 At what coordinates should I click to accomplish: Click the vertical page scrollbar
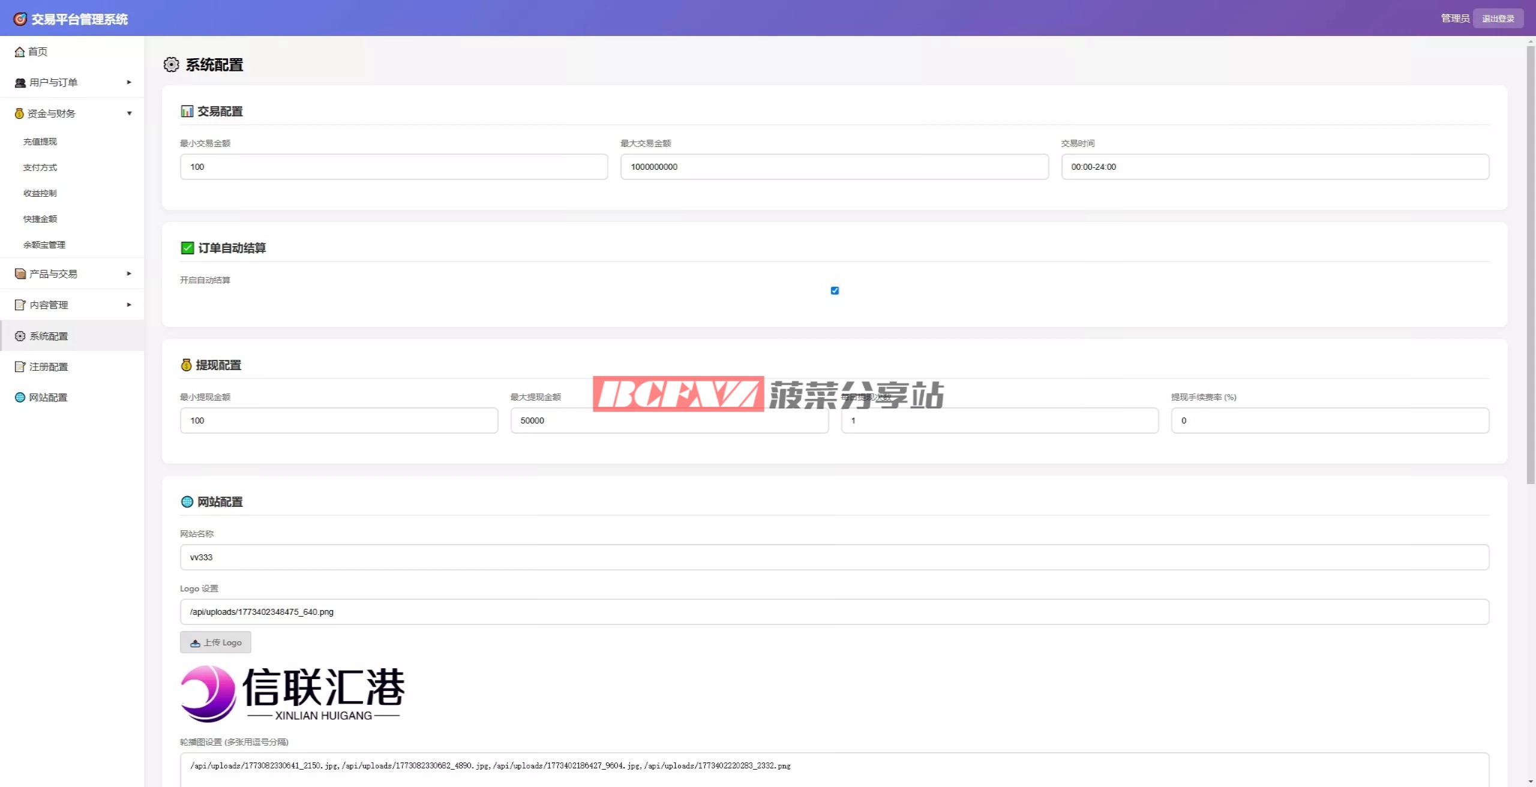(x=1531, y=264)
